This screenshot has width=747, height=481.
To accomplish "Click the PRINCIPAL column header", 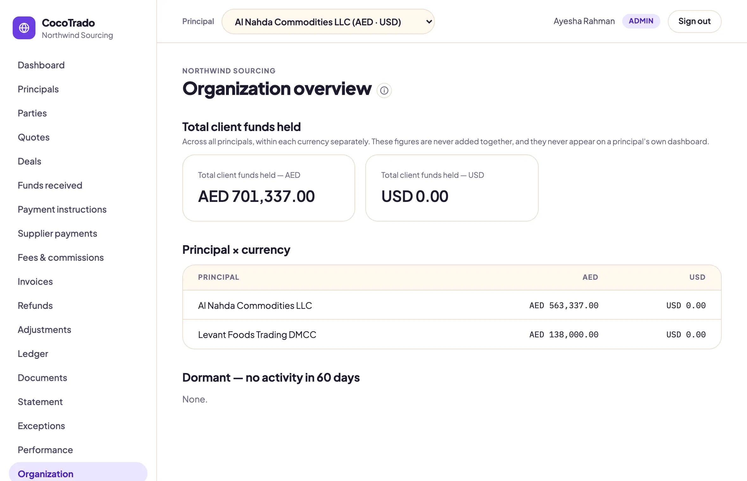I will tap(218, 277).
